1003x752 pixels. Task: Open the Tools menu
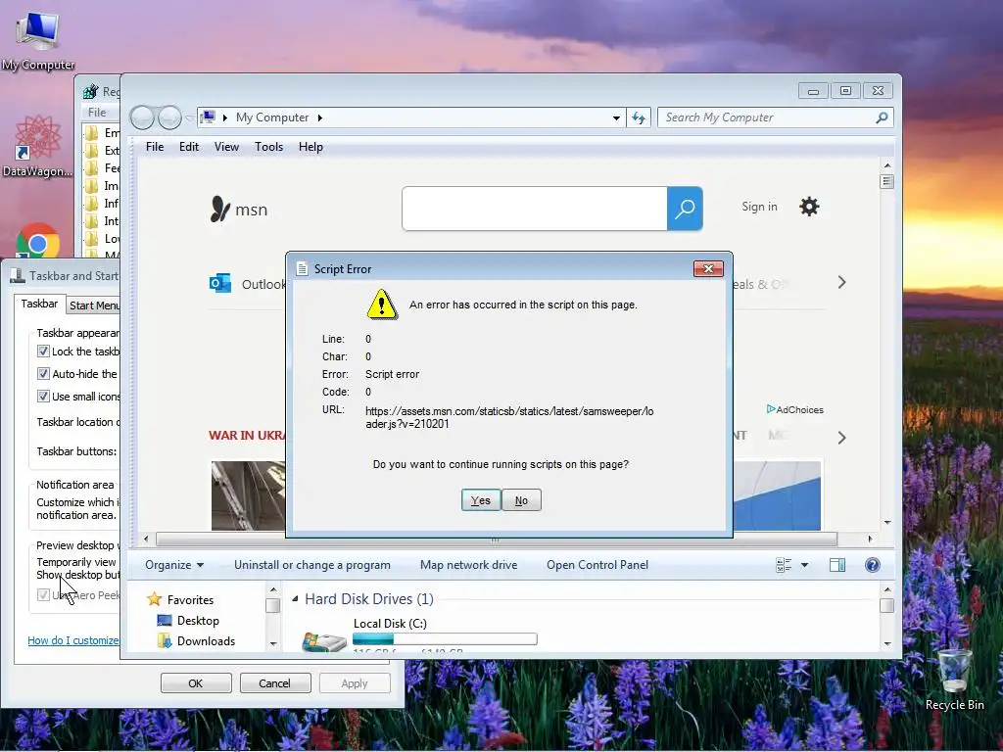point(268,147)
